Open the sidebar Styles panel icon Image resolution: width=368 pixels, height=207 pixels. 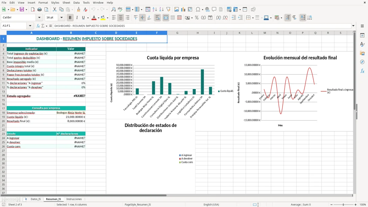[362, 44]
